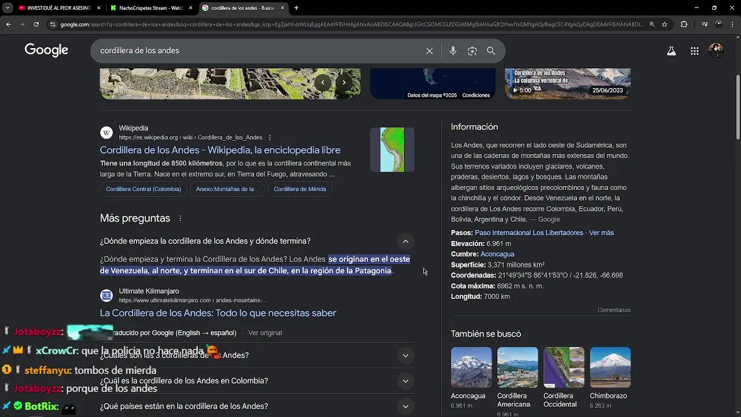Click the Información heading in the panel
The width and height of the screenshot is (741, 417).
[x=475, y=127]
